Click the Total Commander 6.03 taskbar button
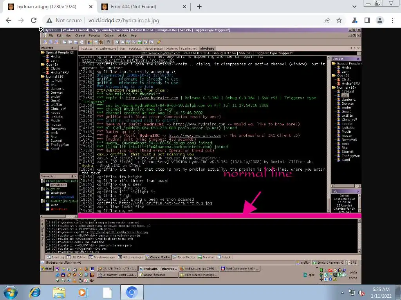The height and width of the screenshot is (300, 401). point(240,269)
